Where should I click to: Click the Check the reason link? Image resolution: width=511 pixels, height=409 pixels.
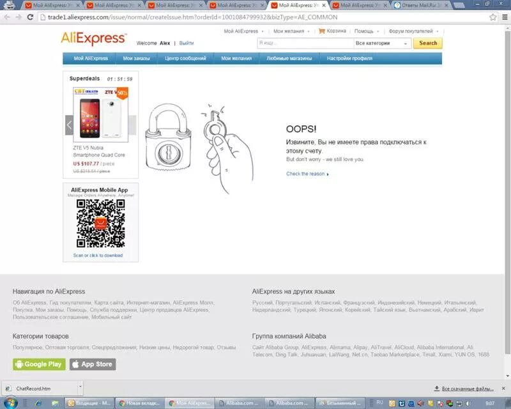307,174
